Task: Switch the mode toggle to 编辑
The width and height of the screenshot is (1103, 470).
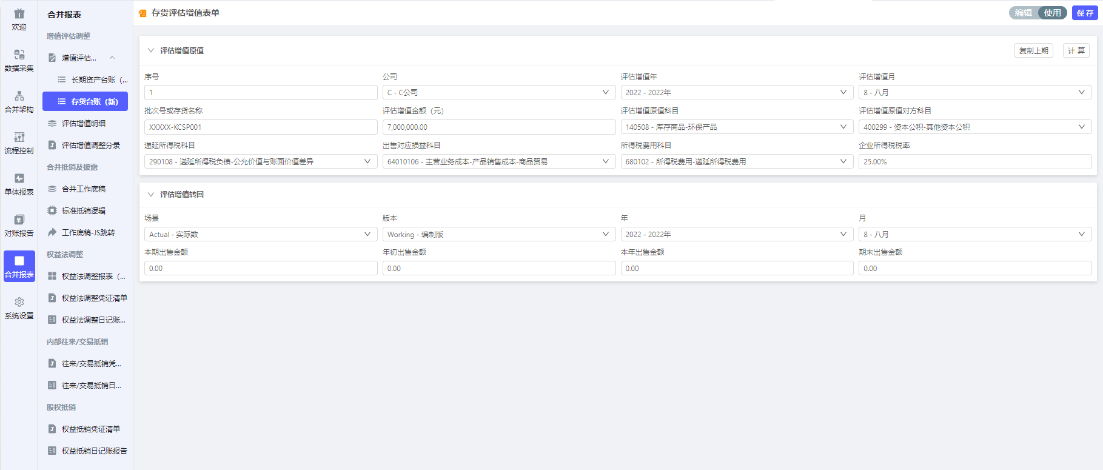Action: (x=1024, y=13)
